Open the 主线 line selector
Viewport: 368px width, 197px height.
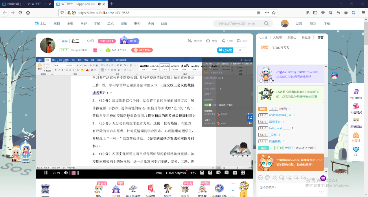click(x=193, y=173)
